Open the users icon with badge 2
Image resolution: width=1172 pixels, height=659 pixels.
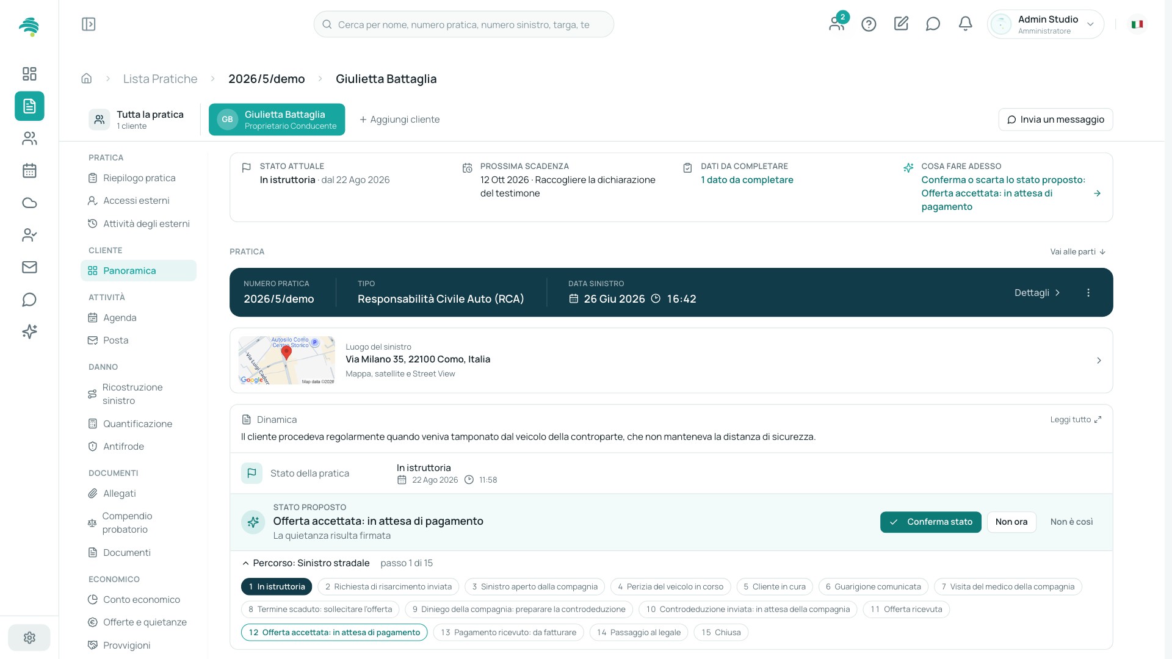pos(837,23)
